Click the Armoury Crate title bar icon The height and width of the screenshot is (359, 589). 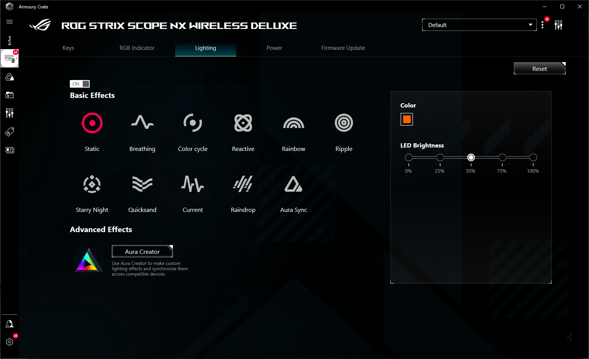pyautogui.click(x=10, y=6)
